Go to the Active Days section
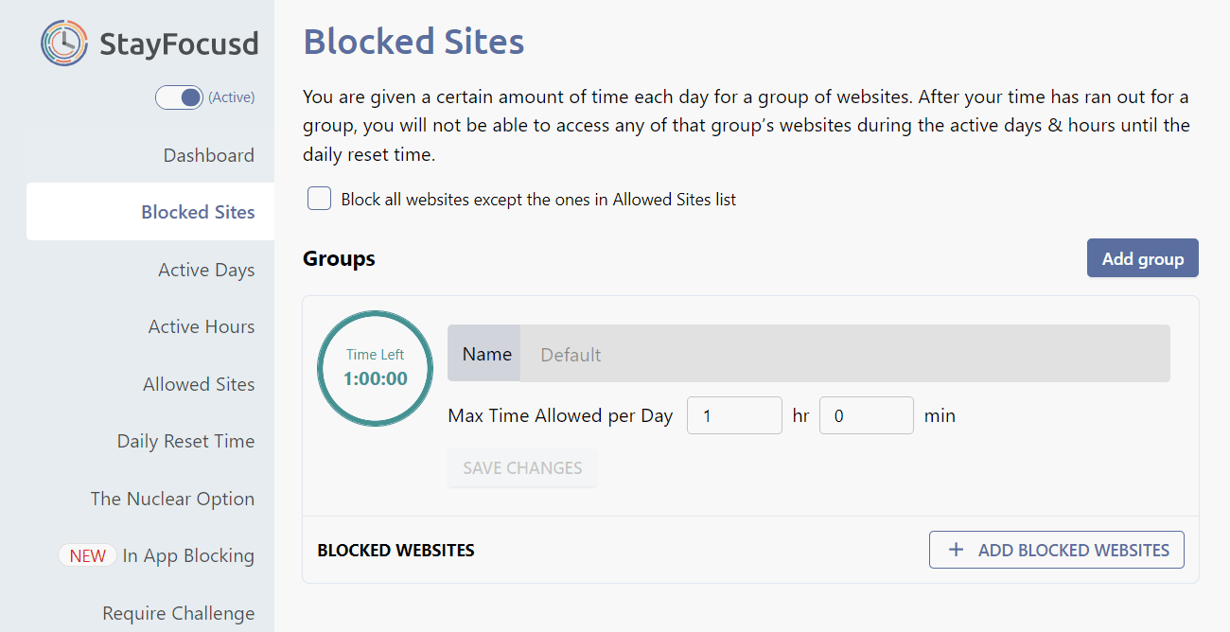Screen dimensions: 1230x632 [206, 270]
